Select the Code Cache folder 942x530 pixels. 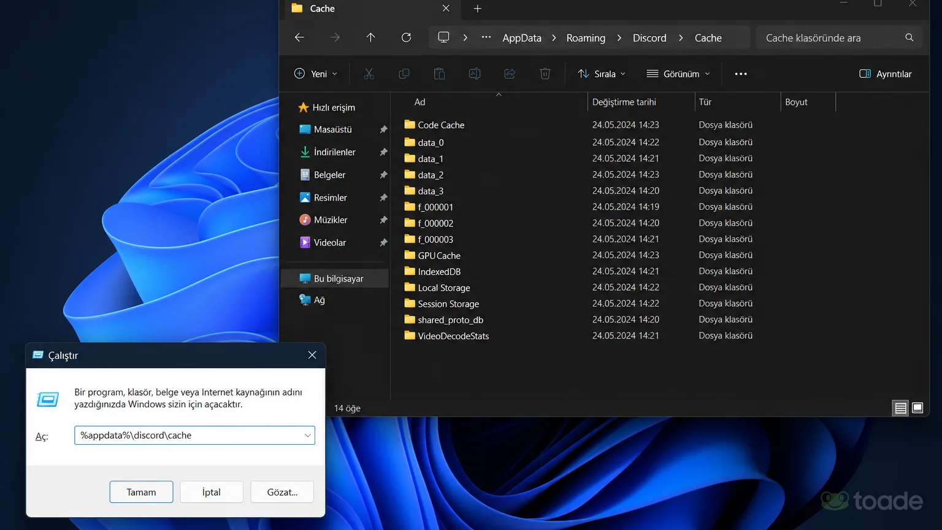coord(441,125)
